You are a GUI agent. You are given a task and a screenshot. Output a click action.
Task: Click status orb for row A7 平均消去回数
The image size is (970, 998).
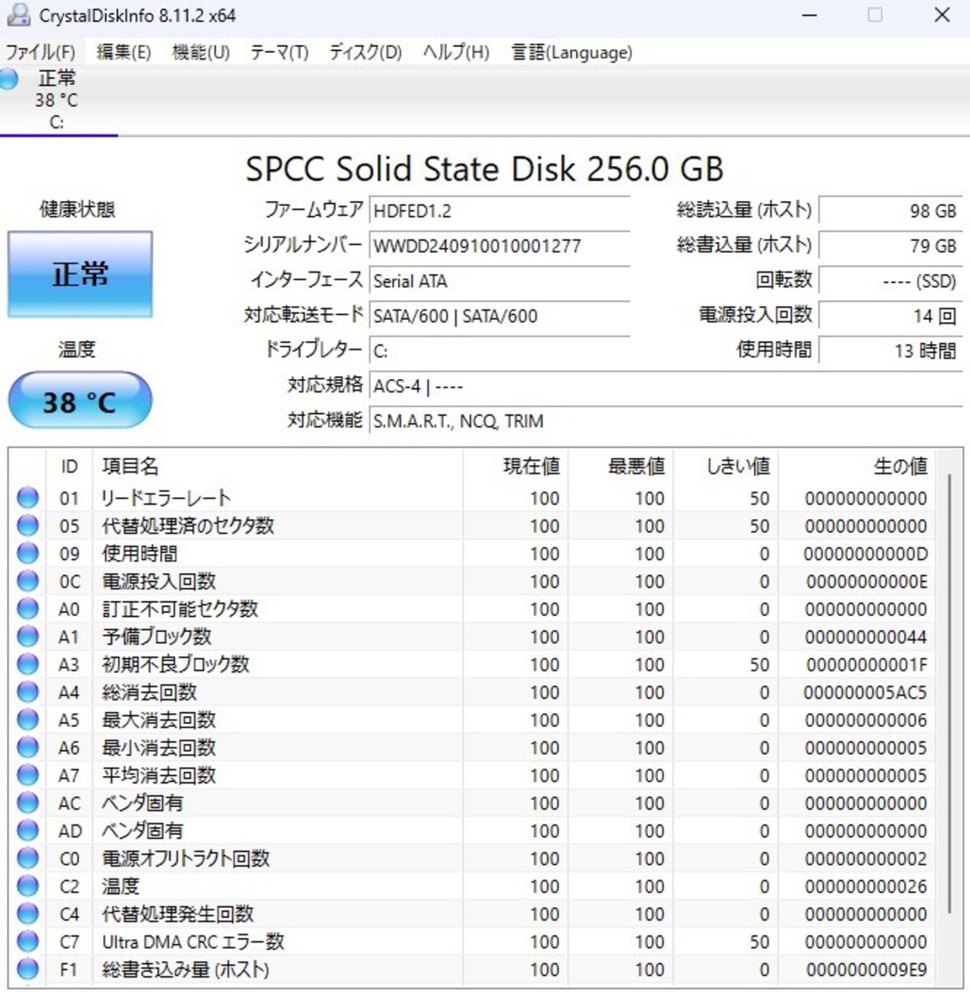tap(27, 775)
